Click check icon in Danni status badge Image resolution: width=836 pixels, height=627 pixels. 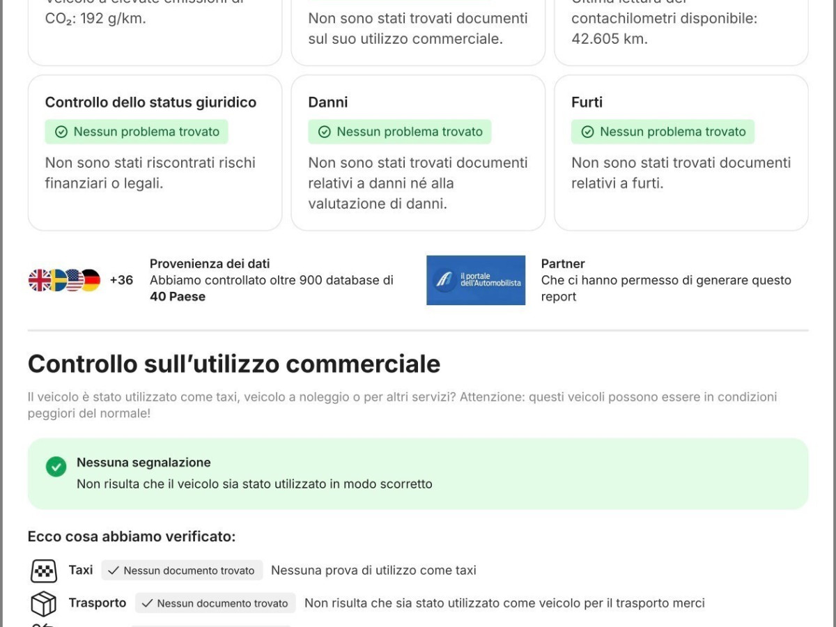point(324,132)
